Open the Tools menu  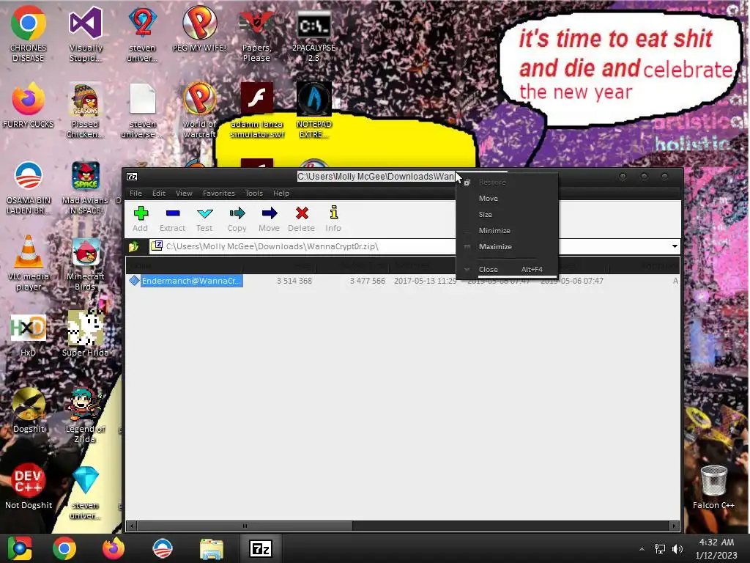click(254, 194)
